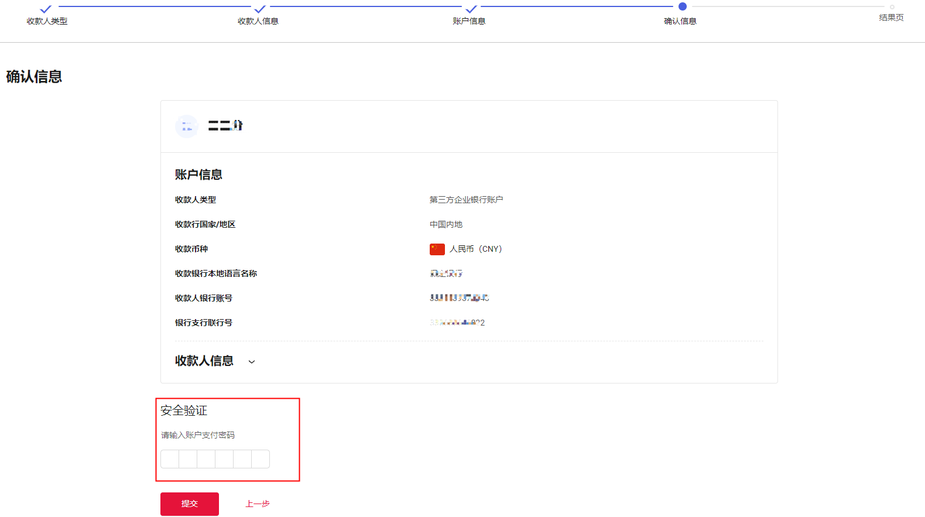Click the red 提交 button

tap(190, 504)
